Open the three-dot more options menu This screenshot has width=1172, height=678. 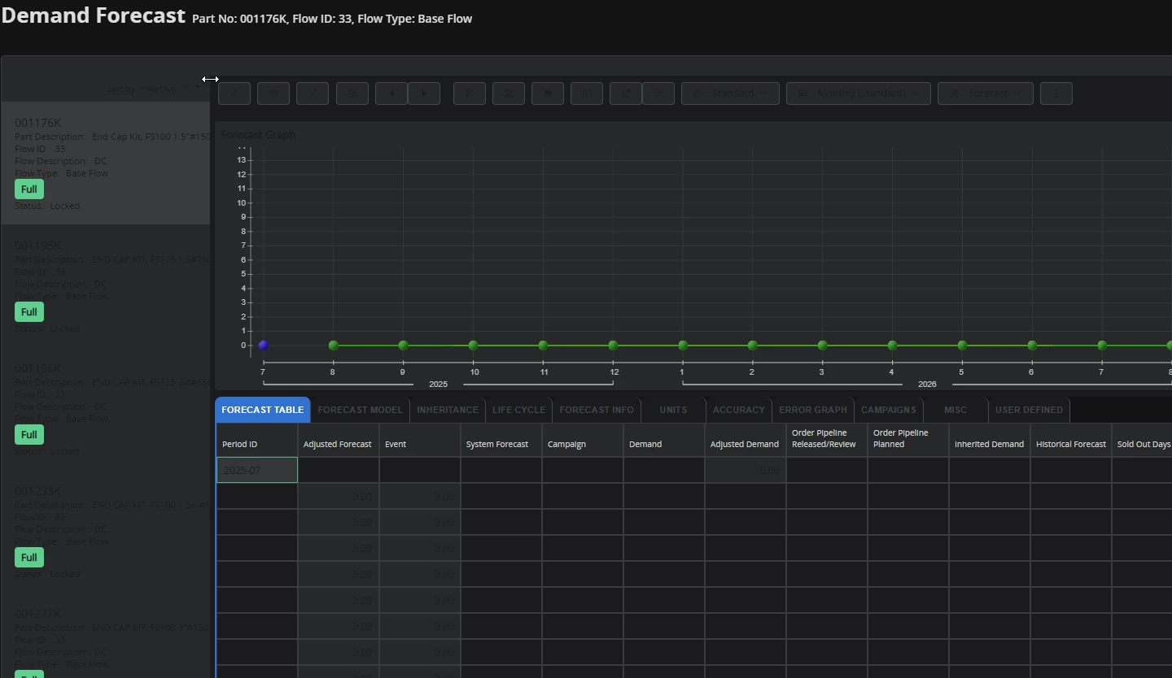pos(1056,93)
